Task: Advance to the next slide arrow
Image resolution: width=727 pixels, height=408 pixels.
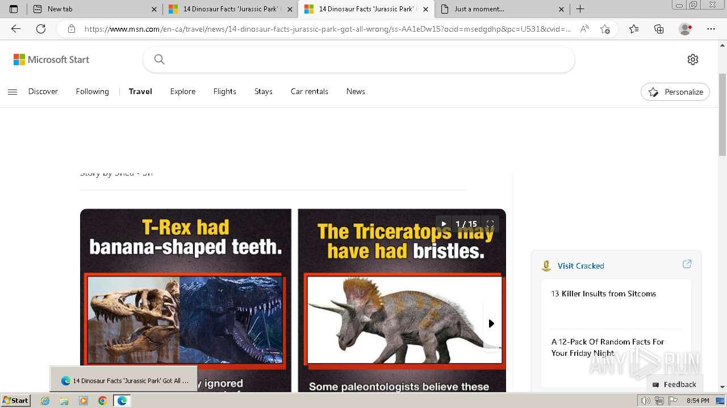Action: tap(491, 324)
